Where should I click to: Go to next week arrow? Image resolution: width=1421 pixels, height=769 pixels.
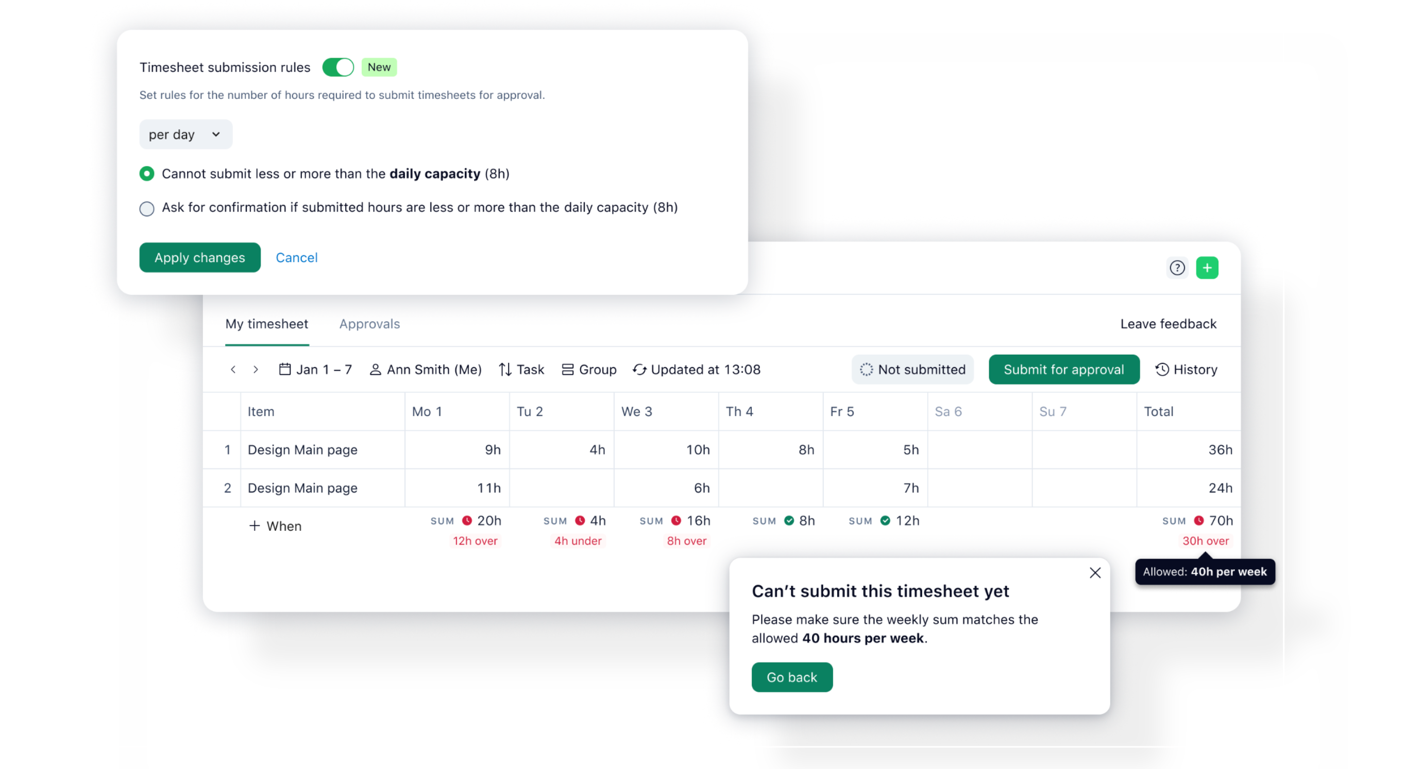256,370
